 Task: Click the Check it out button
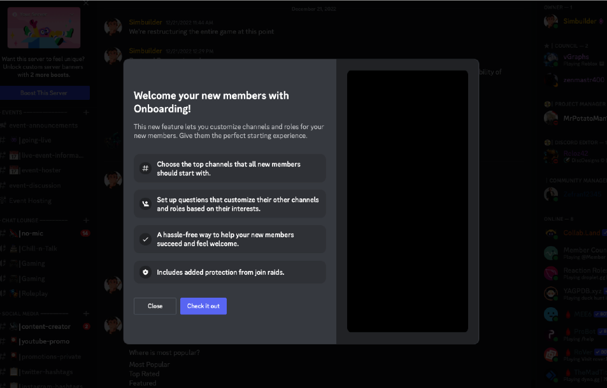point(203,306)
